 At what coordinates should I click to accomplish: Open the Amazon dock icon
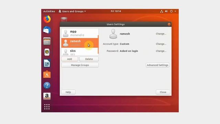47,96
